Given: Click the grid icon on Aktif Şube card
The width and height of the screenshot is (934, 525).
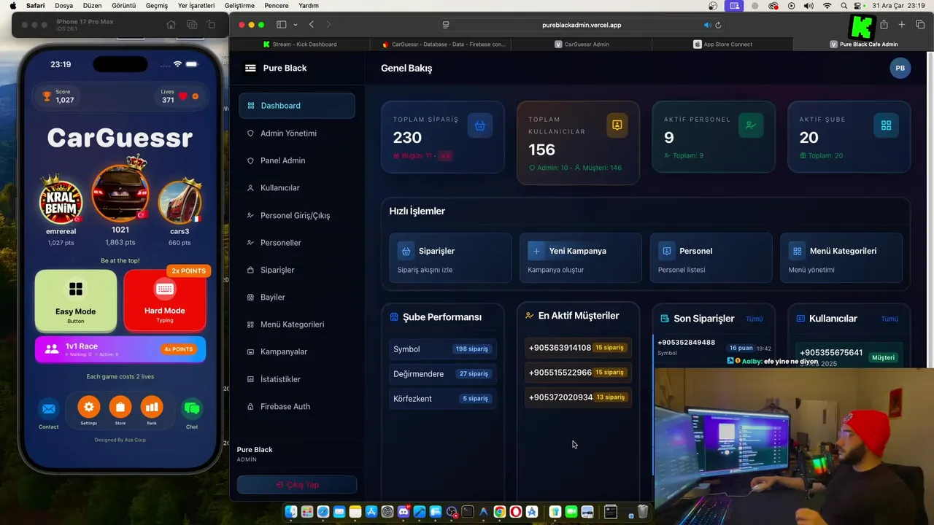Looking at the screenshot, I should [886, 125].
